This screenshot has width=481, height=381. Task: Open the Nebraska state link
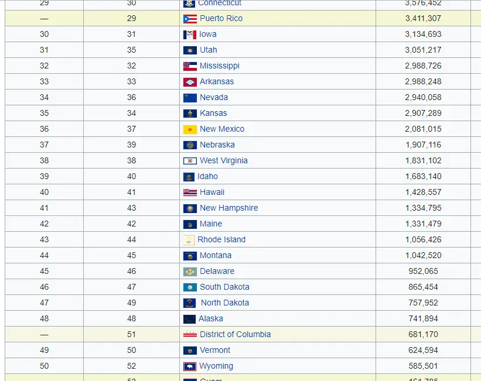(217, 145)
